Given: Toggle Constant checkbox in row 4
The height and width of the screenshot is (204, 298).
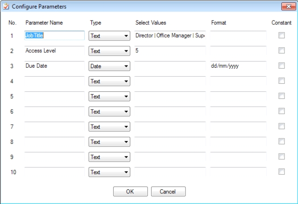Looking at the screenshot, I should [281, 81].
